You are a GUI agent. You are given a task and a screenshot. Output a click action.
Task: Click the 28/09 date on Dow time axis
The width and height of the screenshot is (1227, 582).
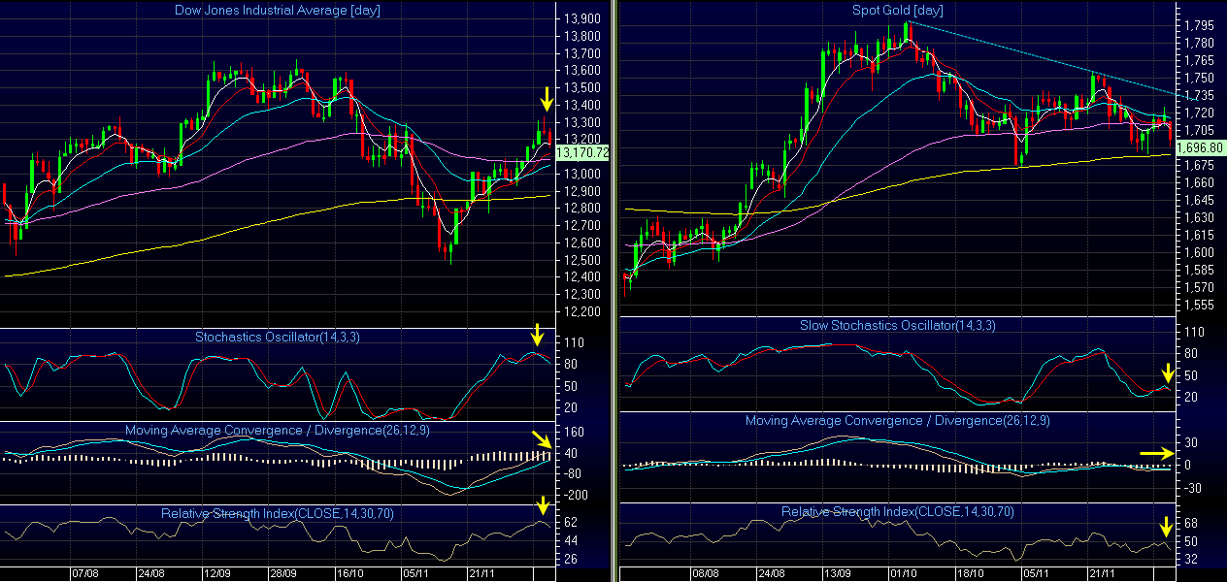282,573
